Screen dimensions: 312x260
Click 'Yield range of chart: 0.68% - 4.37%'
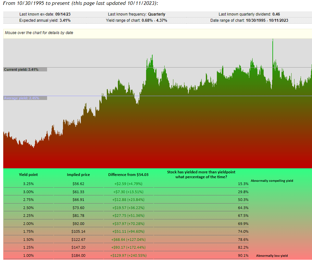click(136, 20)
